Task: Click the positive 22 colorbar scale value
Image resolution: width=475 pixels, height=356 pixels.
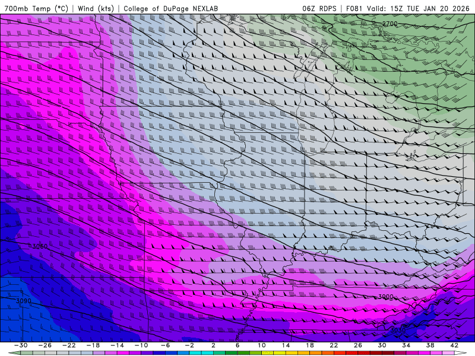Action: pos(334,345)
